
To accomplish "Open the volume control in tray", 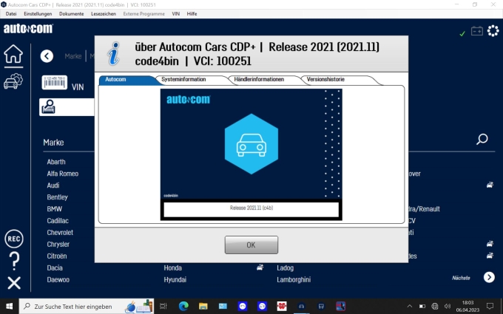I will click(448, 307).
